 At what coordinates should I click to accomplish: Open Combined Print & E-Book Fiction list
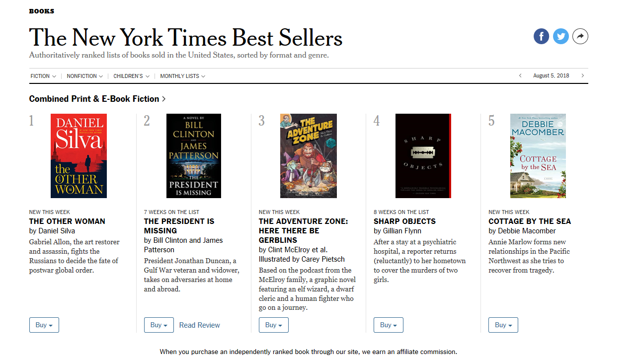pos(97,99)
